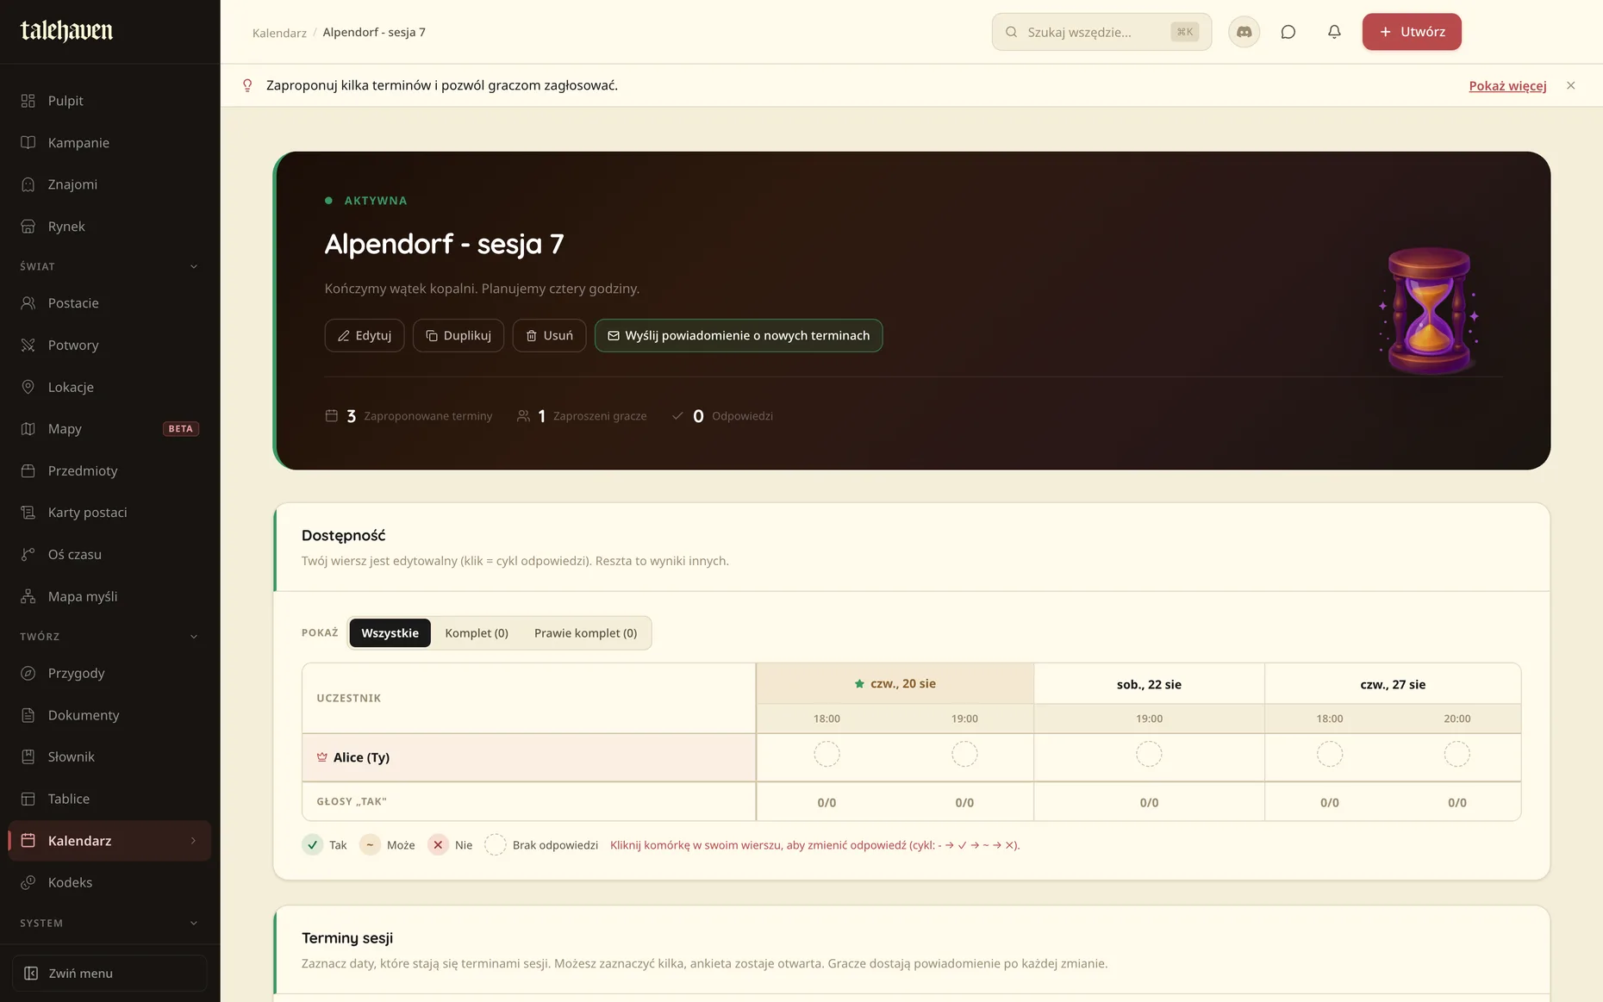Open Przygody section
The image size is (1603, 1002).
[109, 673]
